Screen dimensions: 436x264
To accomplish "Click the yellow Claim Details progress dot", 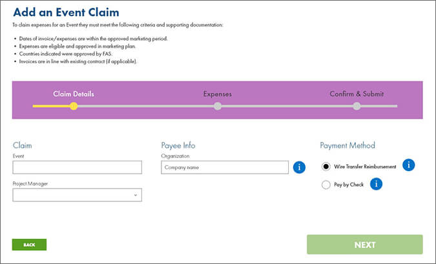I will click(x=74, y=106).
